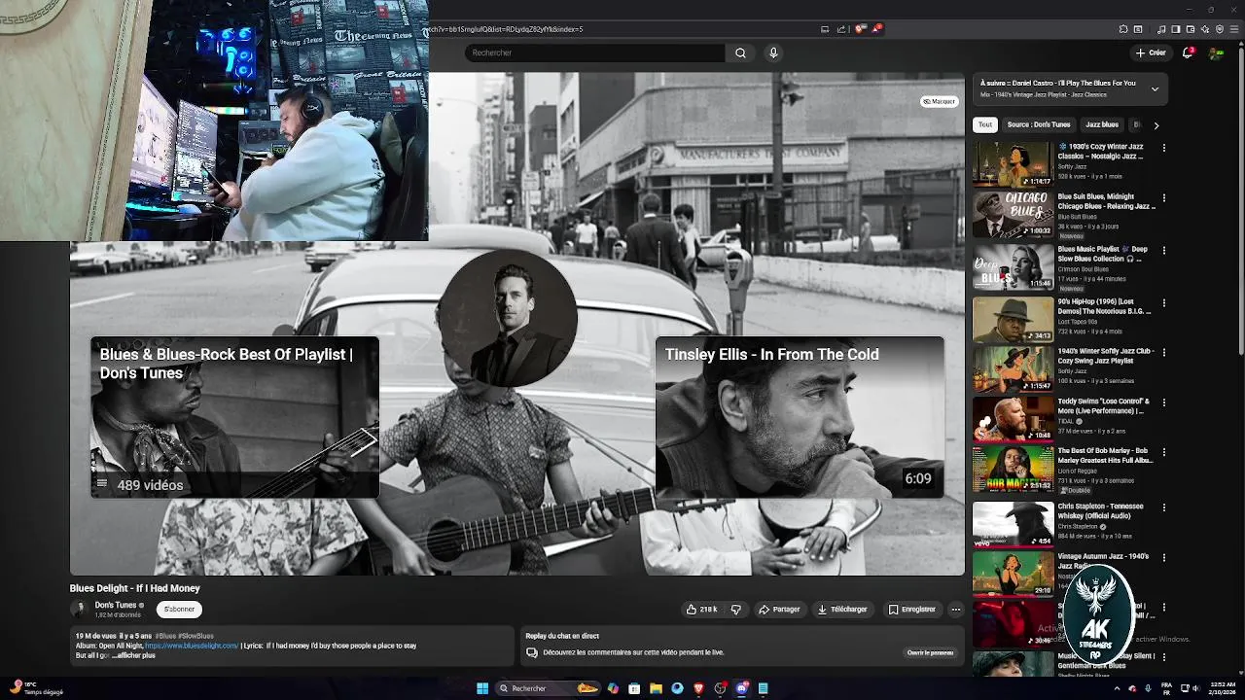Click the S'abonner subscribe button
The width and height of the screenshot is (1245, 700).
pos(179,610)
